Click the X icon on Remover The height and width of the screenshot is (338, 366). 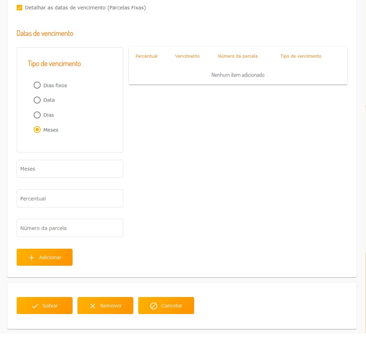[93, 306]
